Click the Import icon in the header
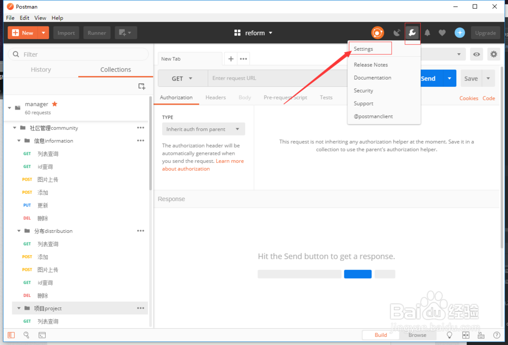The height and width of the screenshot is (345, 508). (66, 32)
